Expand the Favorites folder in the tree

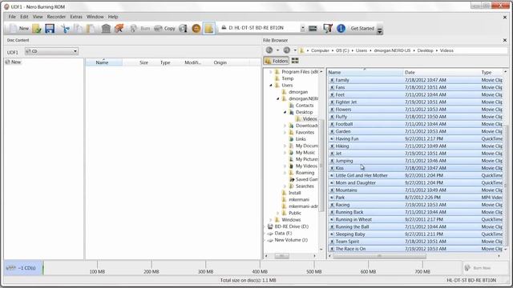pyautogui.click(x=285, y=132)
